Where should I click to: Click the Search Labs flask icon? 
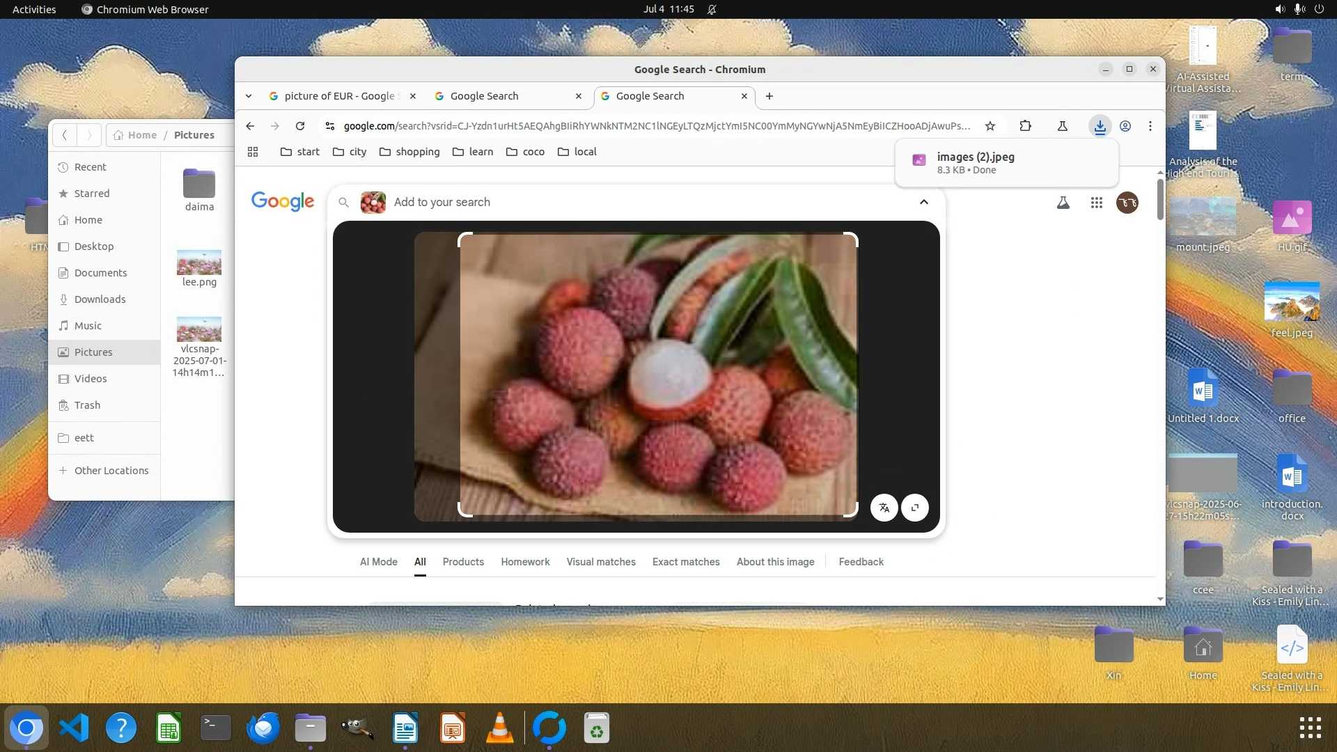tap(1063, 203)
